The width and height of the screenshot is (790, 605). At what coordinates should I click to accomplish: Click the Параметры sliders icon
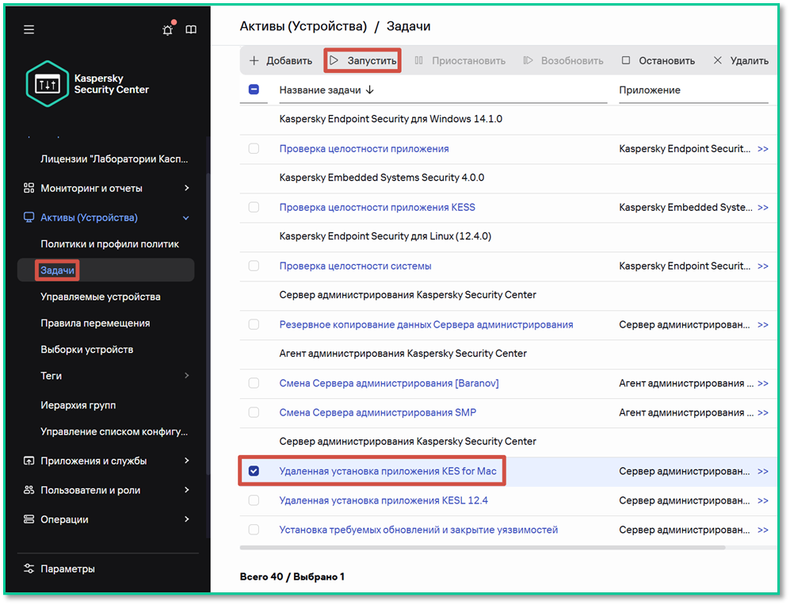(x=29, y=569)
